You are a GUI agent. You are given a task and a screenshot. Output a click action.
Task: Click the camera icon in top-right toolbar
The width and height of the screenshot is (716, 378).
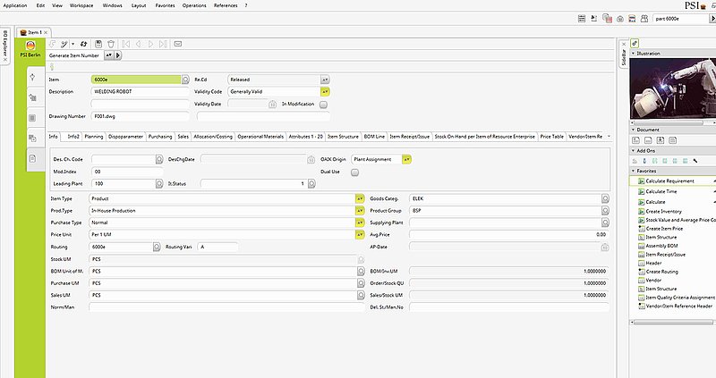coord(620,19)
